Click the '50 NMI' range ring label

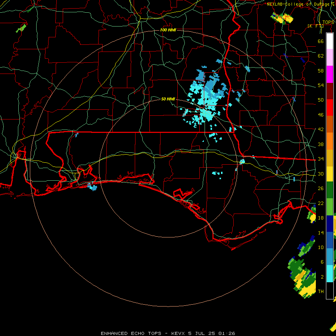click(168, 99)
